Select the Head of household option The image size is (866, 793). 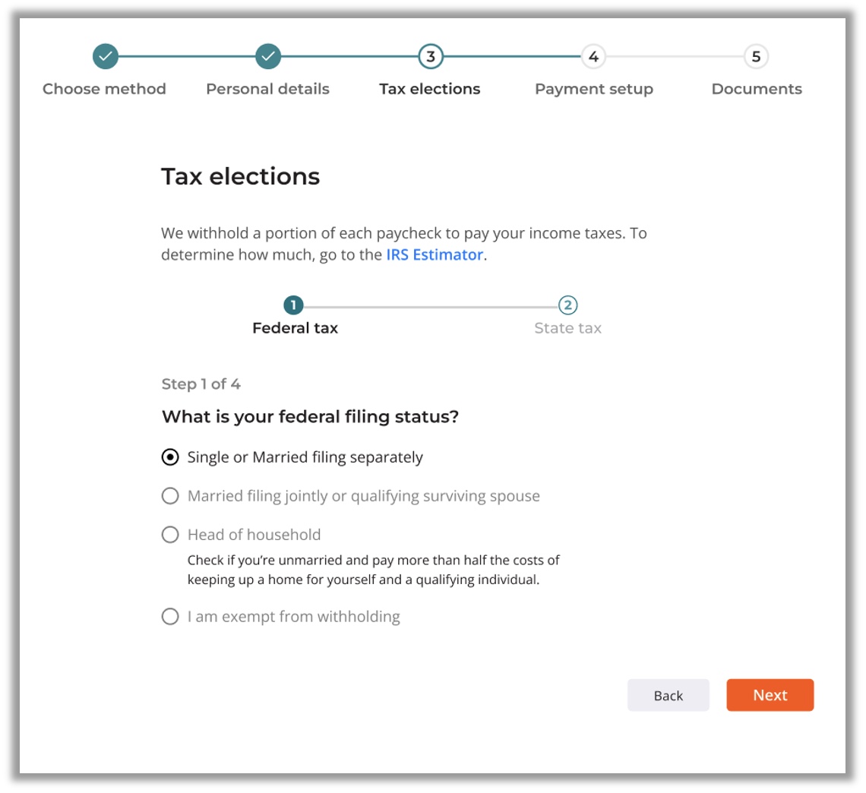point(170,535)
